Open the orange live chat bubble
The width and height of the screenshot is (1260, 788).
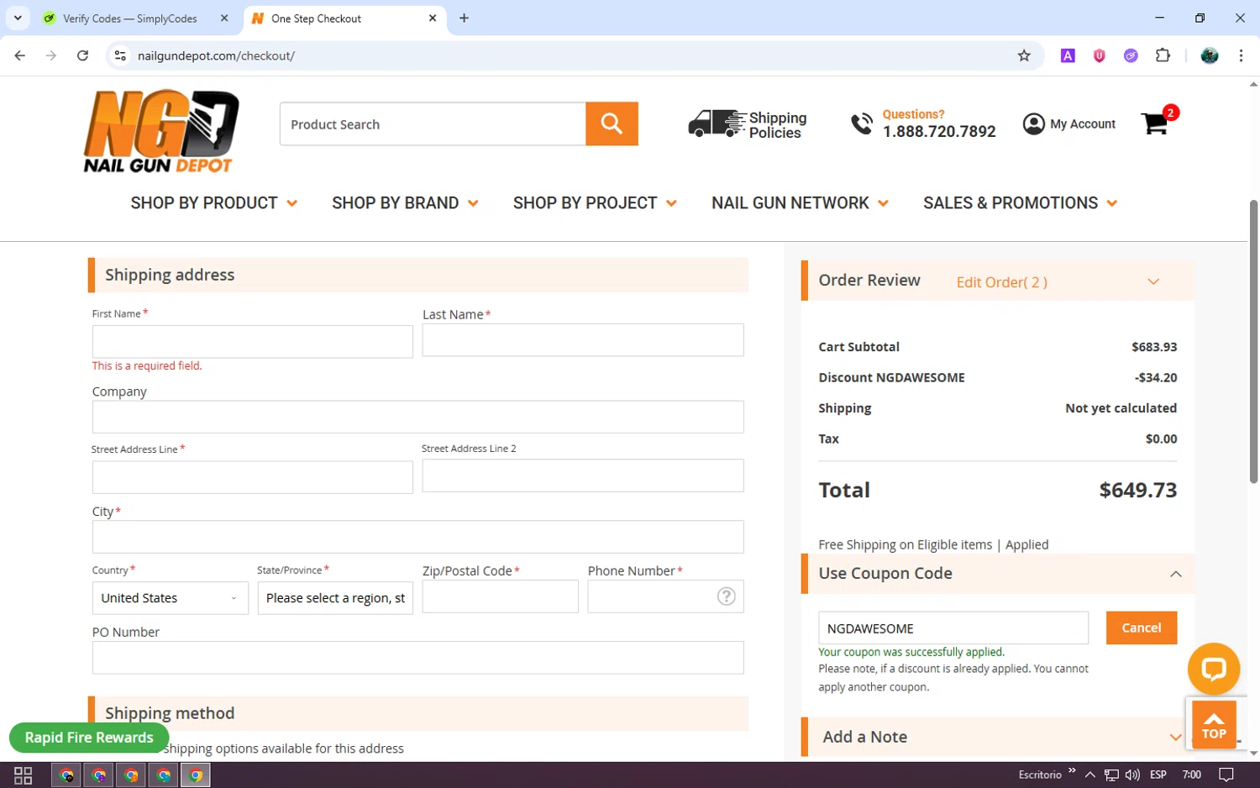1214,669
